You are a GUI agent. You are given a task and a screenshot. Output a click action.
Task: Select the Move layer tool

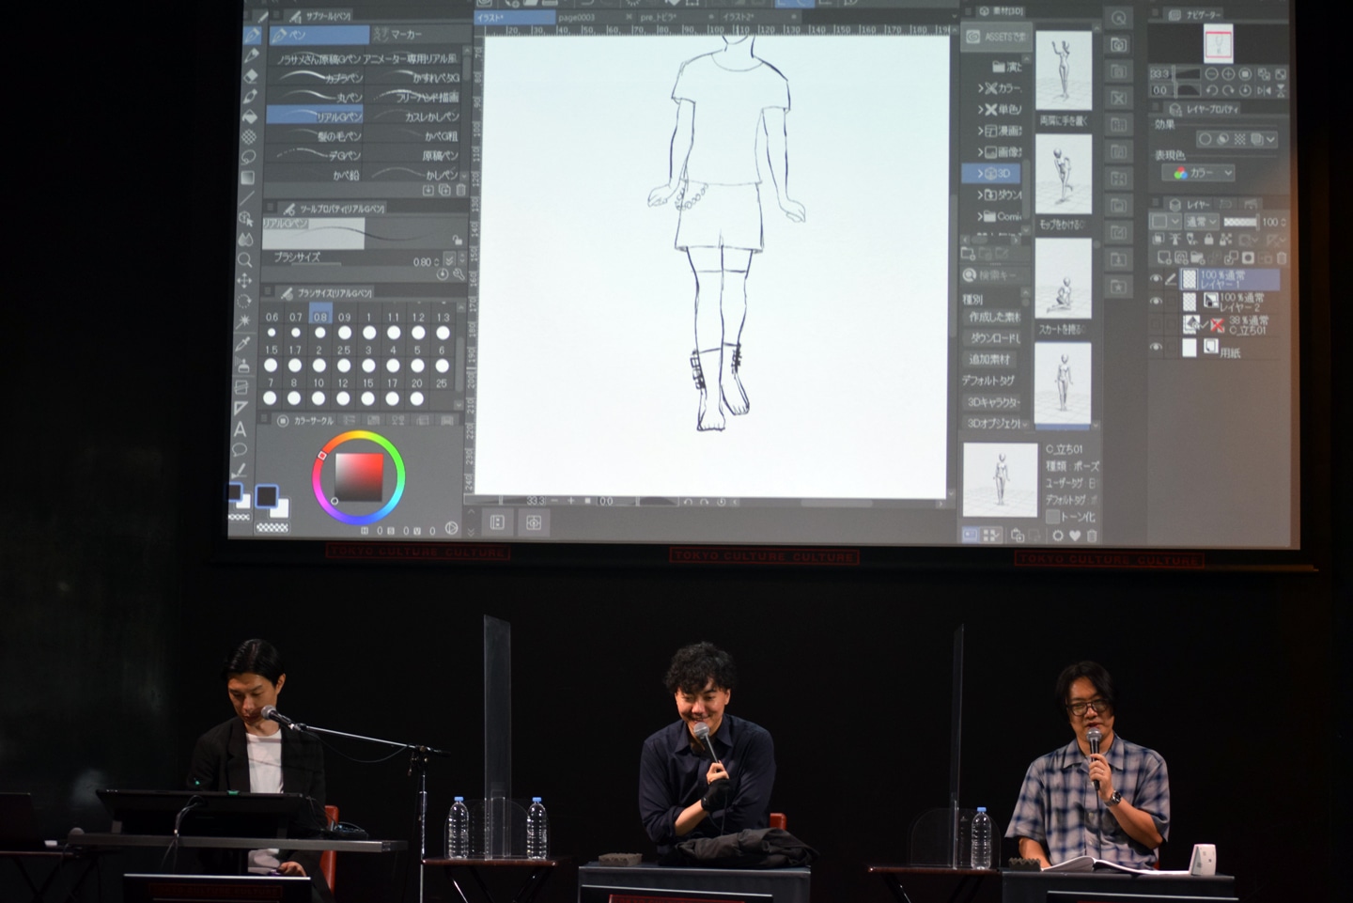point(245,280)
